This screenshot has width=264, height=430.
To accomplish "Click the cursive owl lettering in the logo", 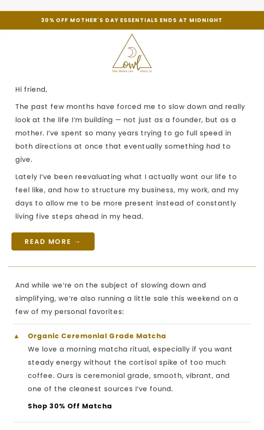I will [132, 63].
